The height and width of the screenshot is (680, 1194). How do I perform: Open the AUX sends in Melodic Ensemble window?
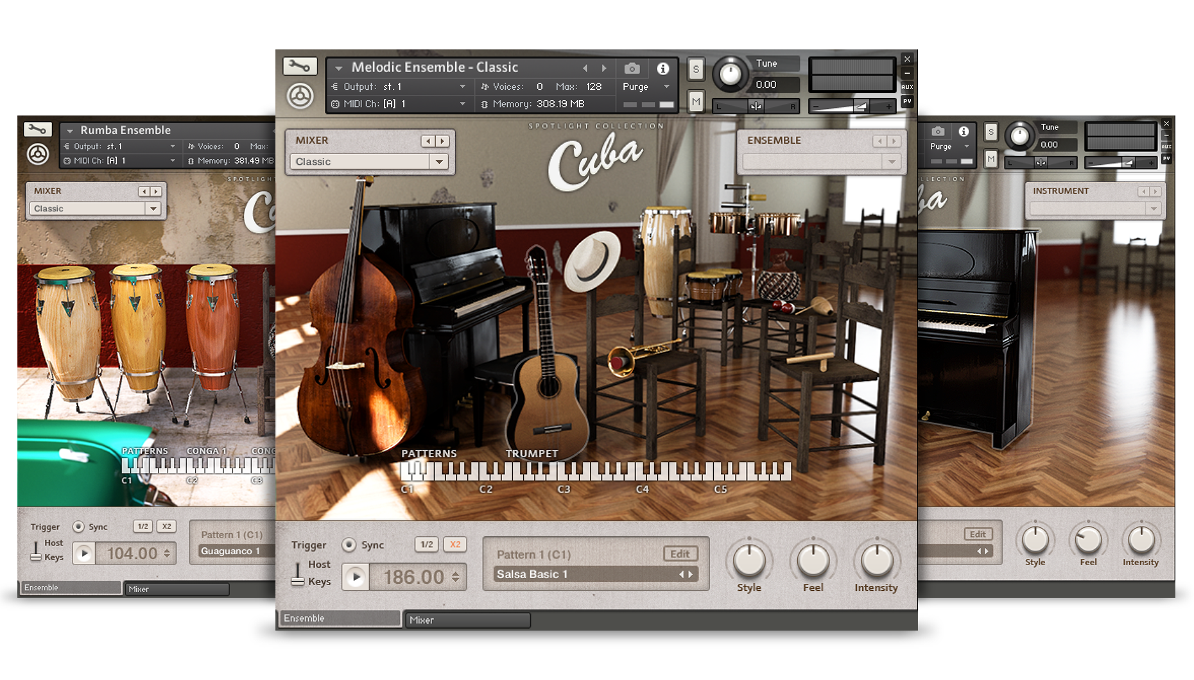907,87
